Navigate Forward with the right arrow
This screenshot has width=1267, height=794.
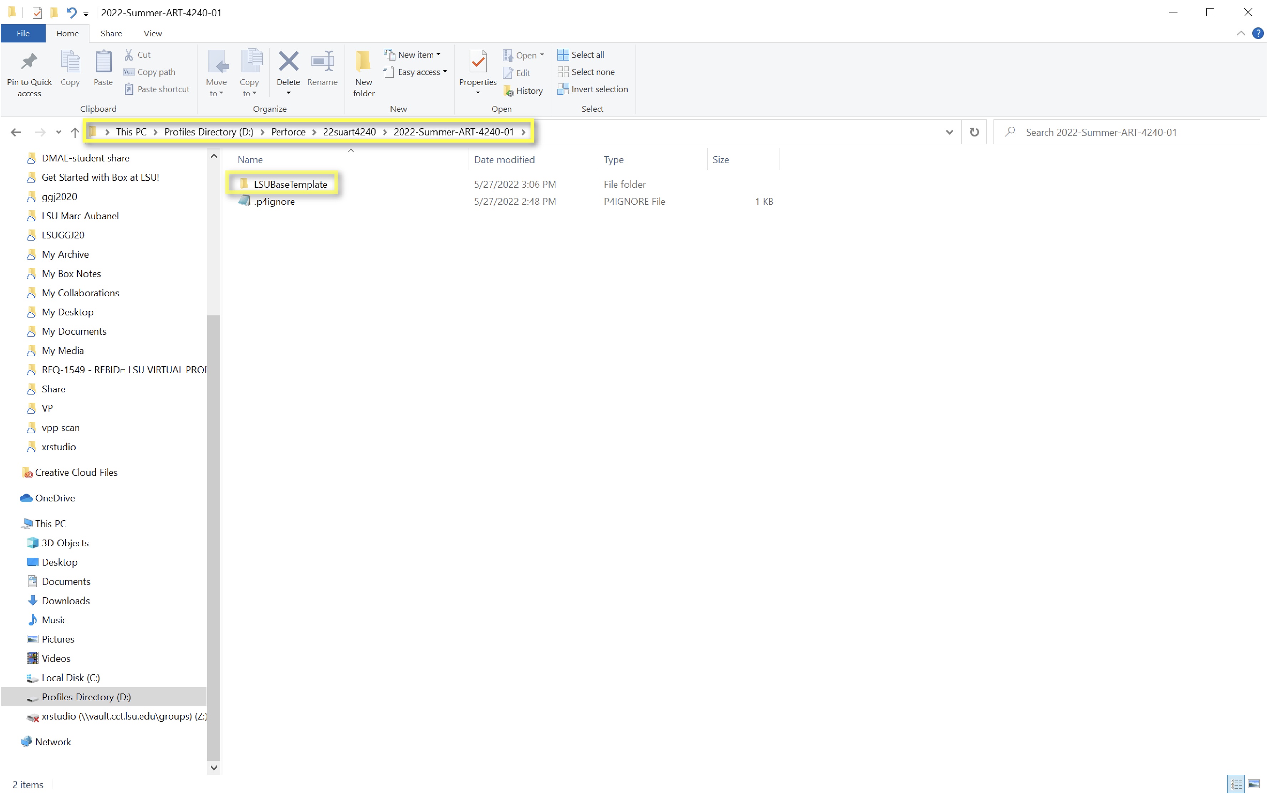[40, 132]
